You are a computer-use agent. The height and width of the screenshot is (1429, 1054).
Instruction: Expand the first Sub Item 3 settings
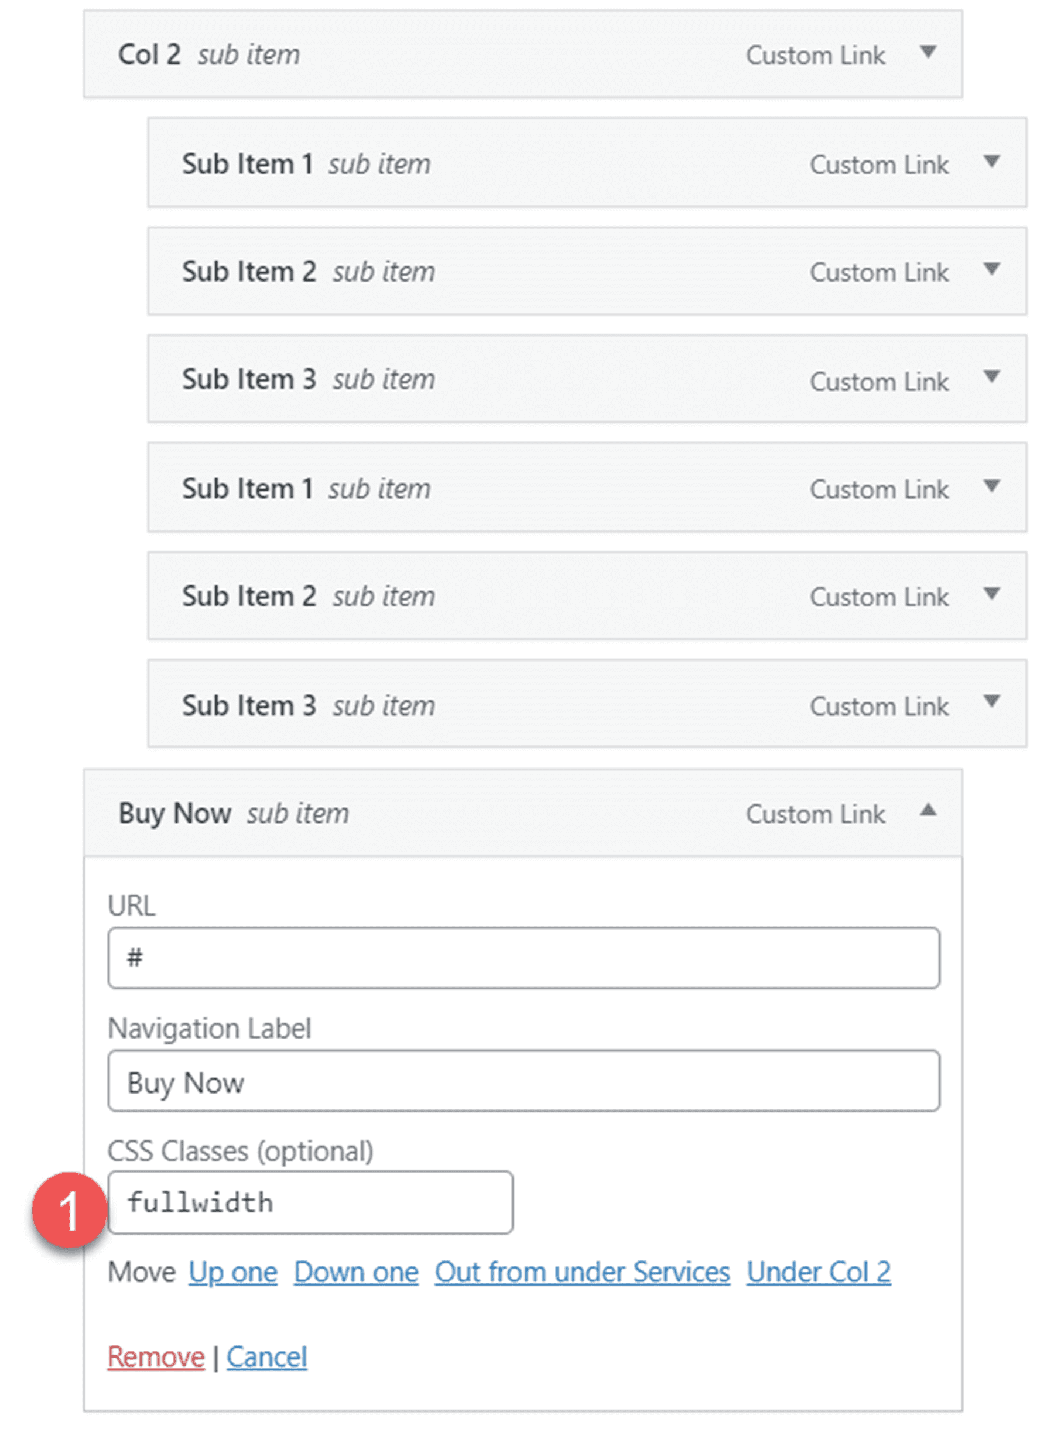992,378
